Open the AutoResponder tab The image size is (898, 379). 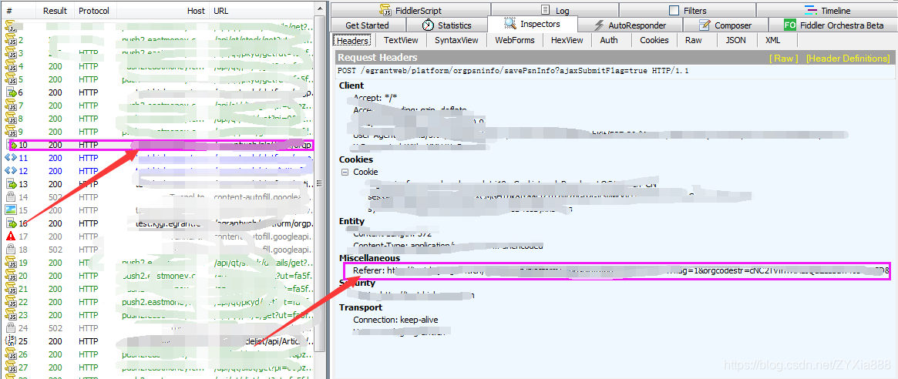coord(630,25)
